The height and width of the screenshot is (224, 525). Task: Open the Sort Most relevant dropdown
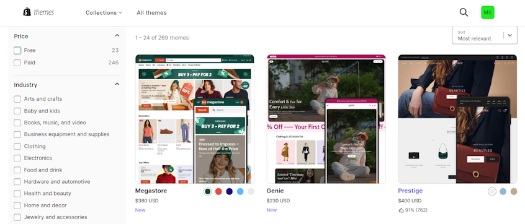[485, 35]
